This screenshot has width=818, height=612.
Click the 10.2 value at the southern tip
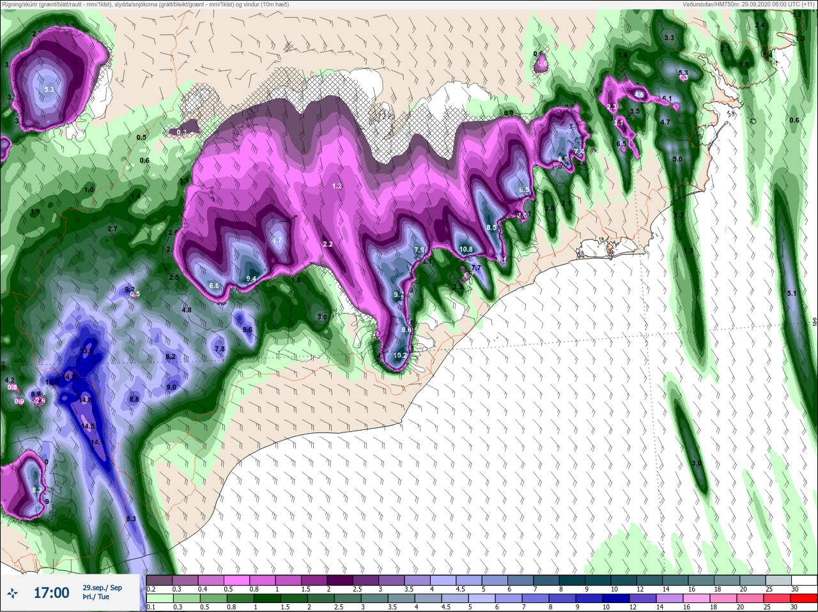pos(401,355)
